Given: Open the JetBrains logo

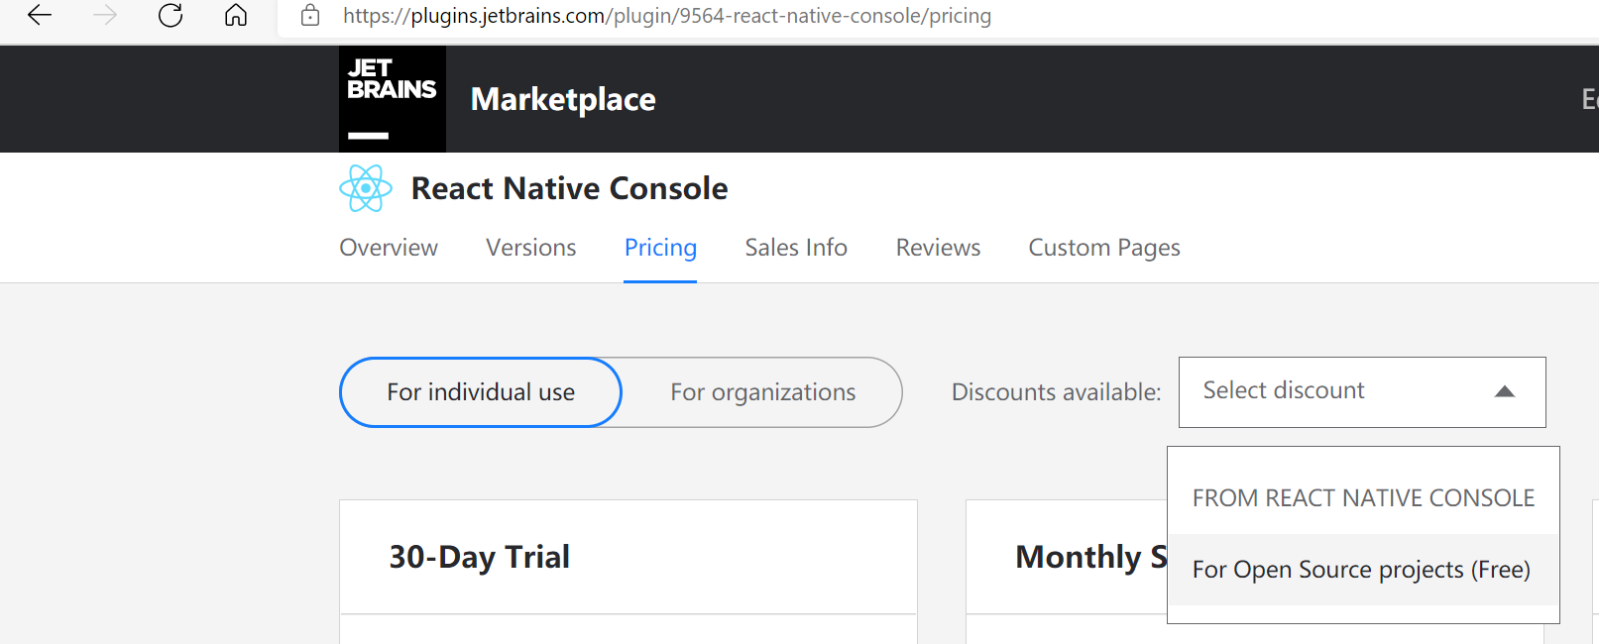Looking at the screenshot, I should 393,99.
